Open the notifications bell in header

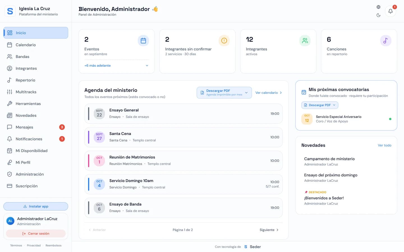pos(390,11)
